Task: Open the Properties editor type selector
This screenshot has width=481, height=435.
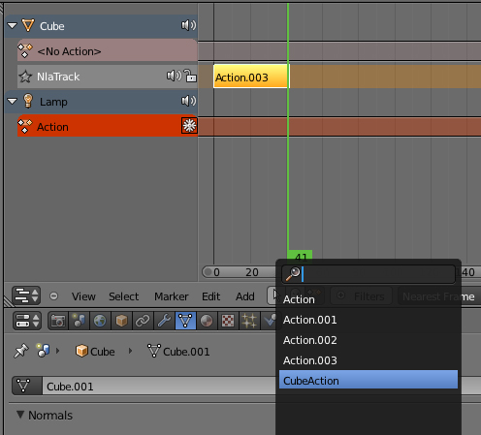Action: click(x=27, y=321)
